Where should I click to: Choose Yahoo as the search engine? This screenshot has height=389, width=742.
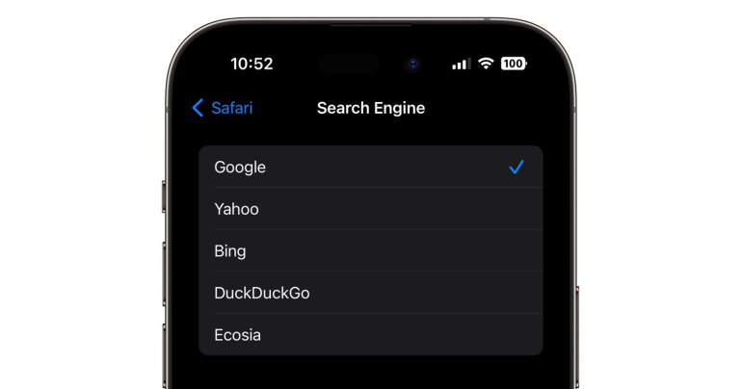[x=236, y=209]
